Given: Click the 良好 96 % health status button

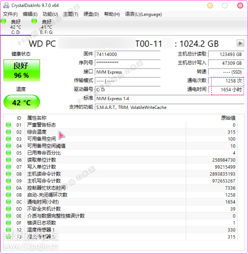Looking at the screenshot, I should [22, 70].
